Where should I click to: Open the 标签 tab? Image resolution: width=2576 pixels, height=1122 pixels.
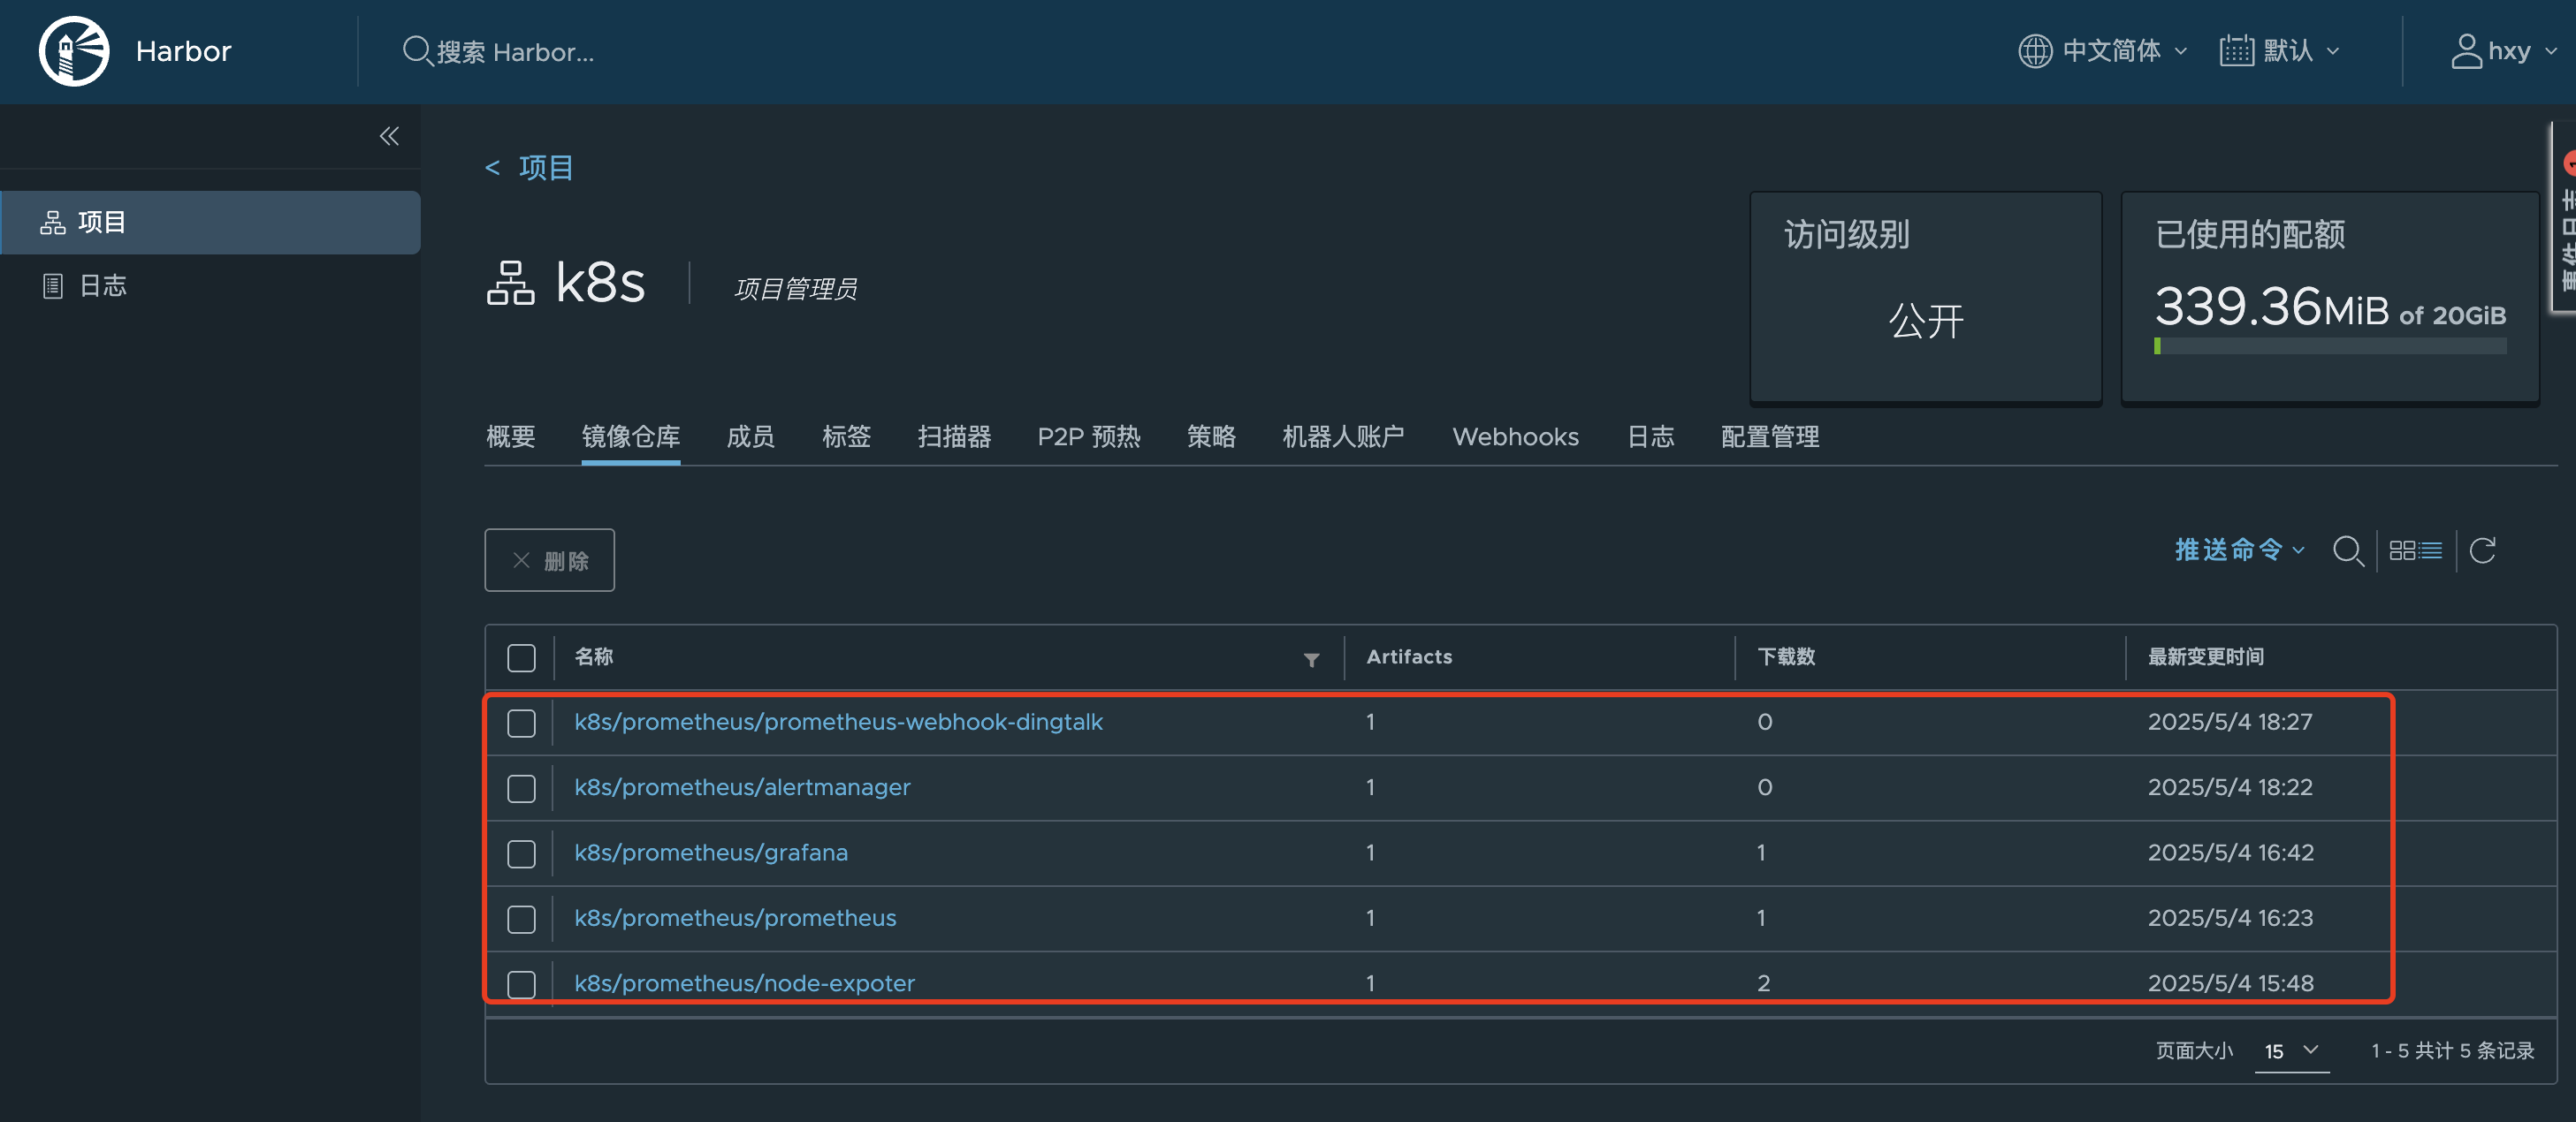846,436
